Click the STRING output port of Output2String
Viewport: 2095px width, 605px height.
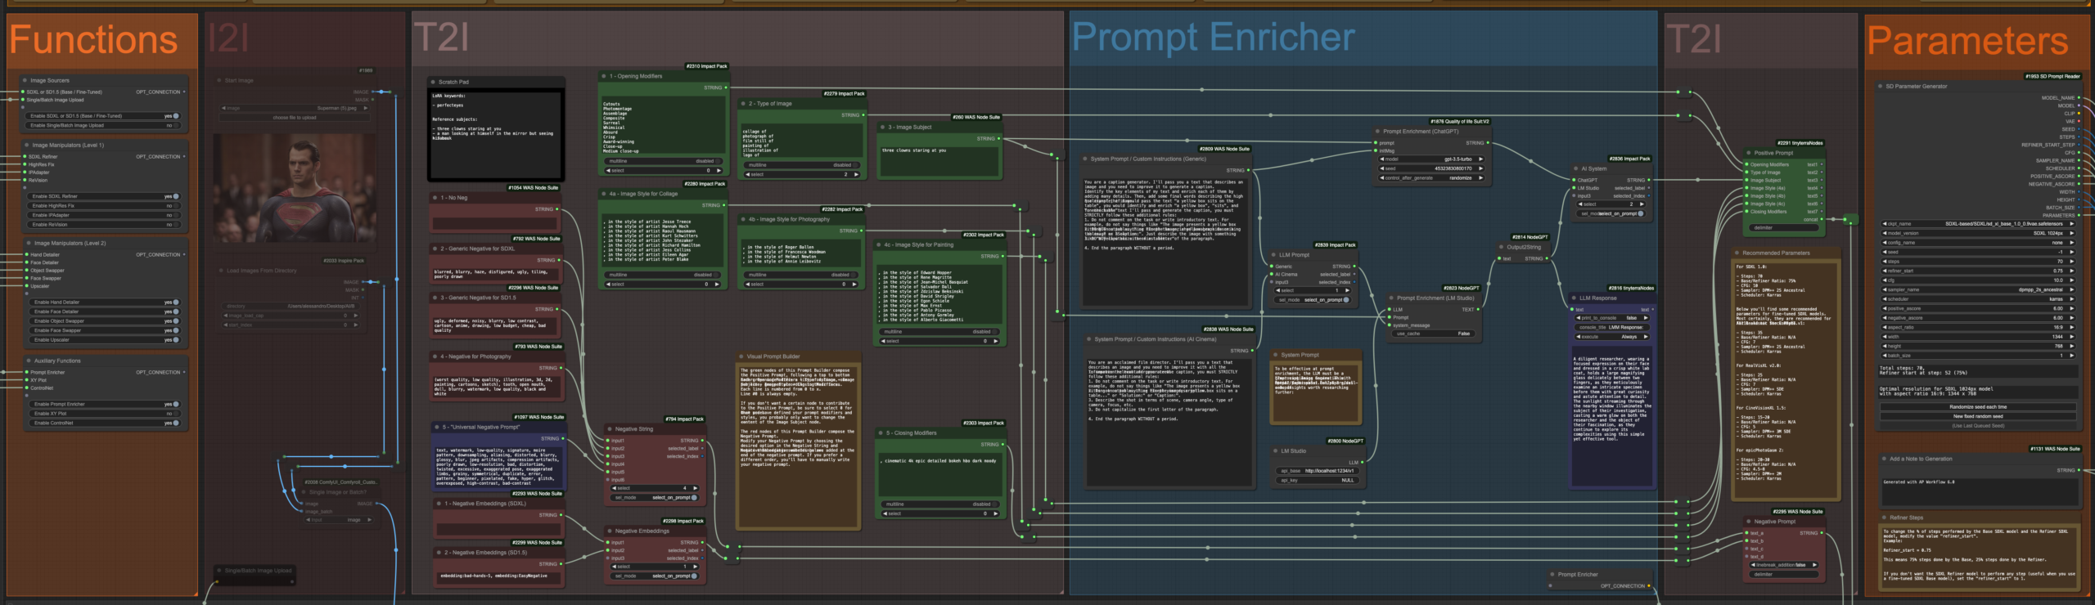point(1546,259)
